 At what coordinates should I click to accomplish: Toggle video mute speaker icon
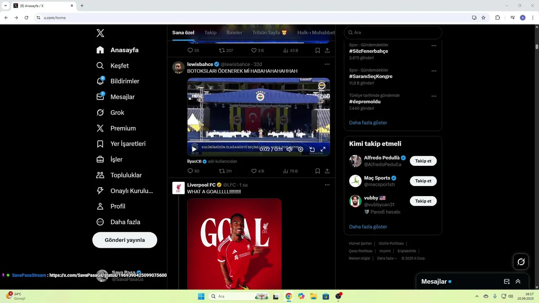point(289,149)
